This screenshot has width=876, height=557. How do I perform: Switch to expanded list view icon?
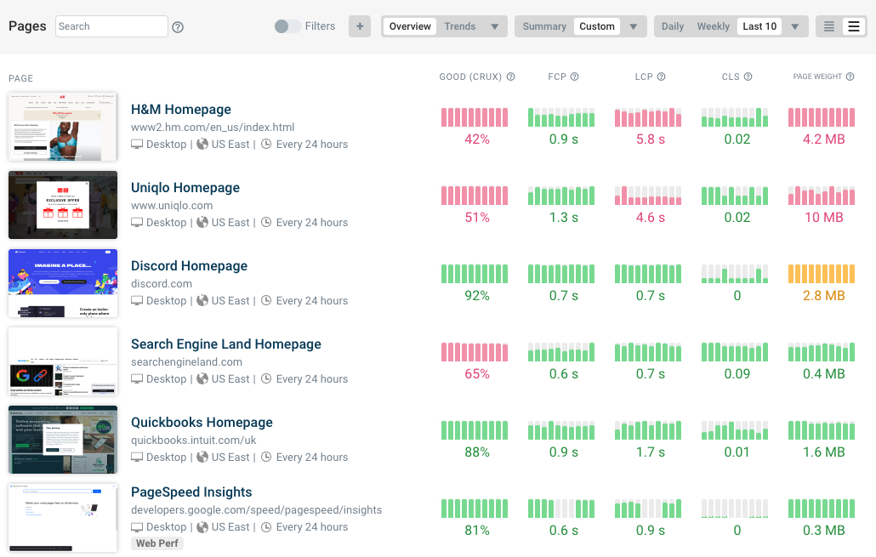854,26
